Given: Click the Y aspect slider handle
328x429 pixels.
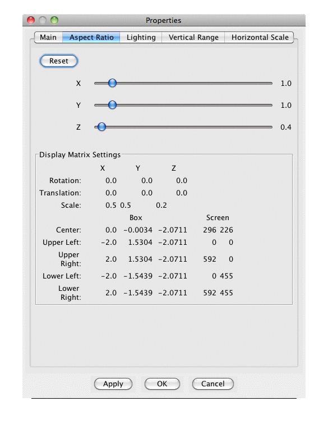Looking at the screenshot, I should tap(112, 105).
